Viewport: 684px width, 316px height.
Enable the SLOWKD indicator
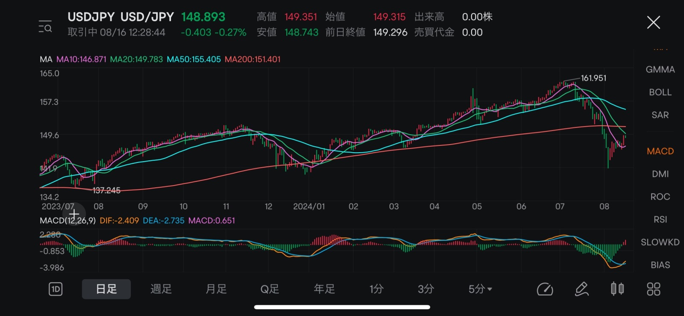point(660,242)
